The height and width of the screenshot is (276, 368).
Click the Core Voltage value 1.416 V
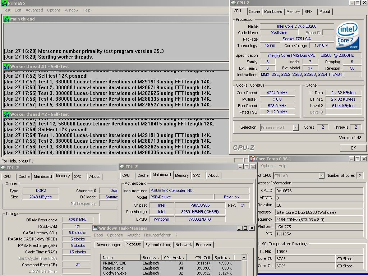pos(321,45)
